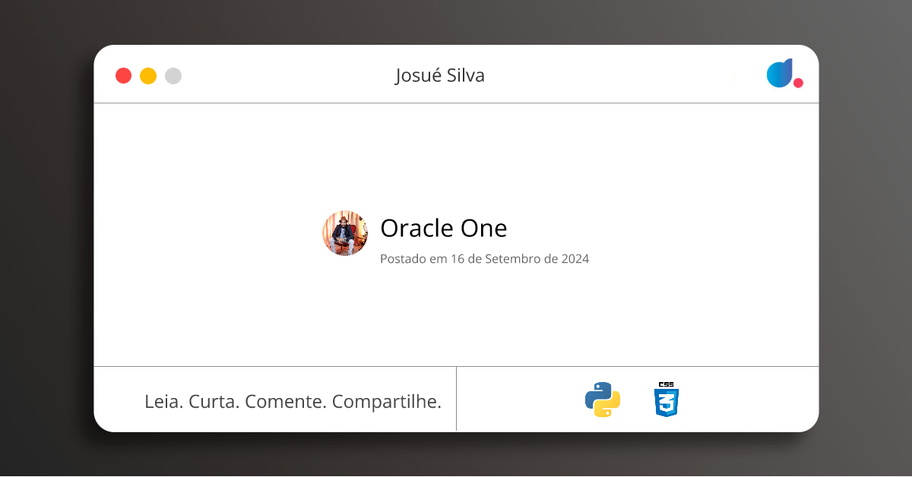Select the yellow snake of Python logo
The image size is (912, 477).
610,407
